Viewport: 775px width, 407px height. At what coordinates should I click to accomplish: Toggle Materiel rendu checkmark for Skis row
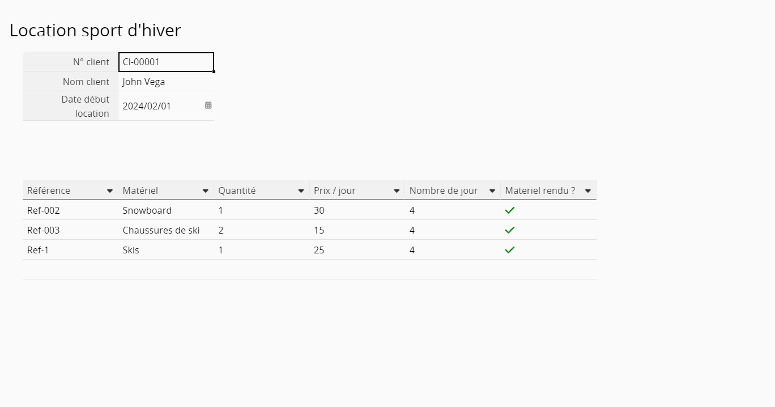click(x=509, y=250)
